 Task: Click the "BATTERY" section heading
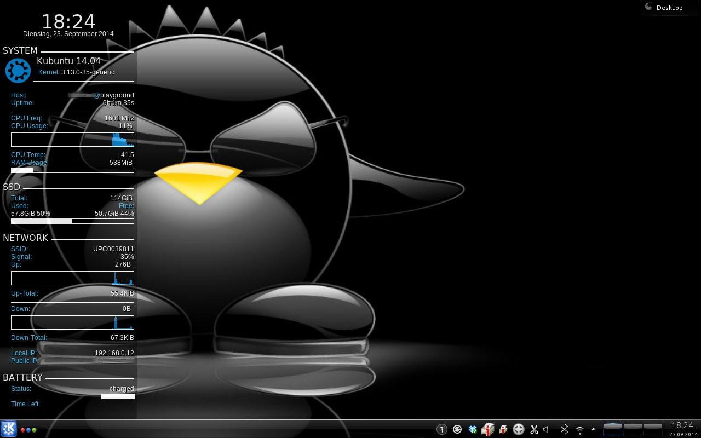[22, 377]
